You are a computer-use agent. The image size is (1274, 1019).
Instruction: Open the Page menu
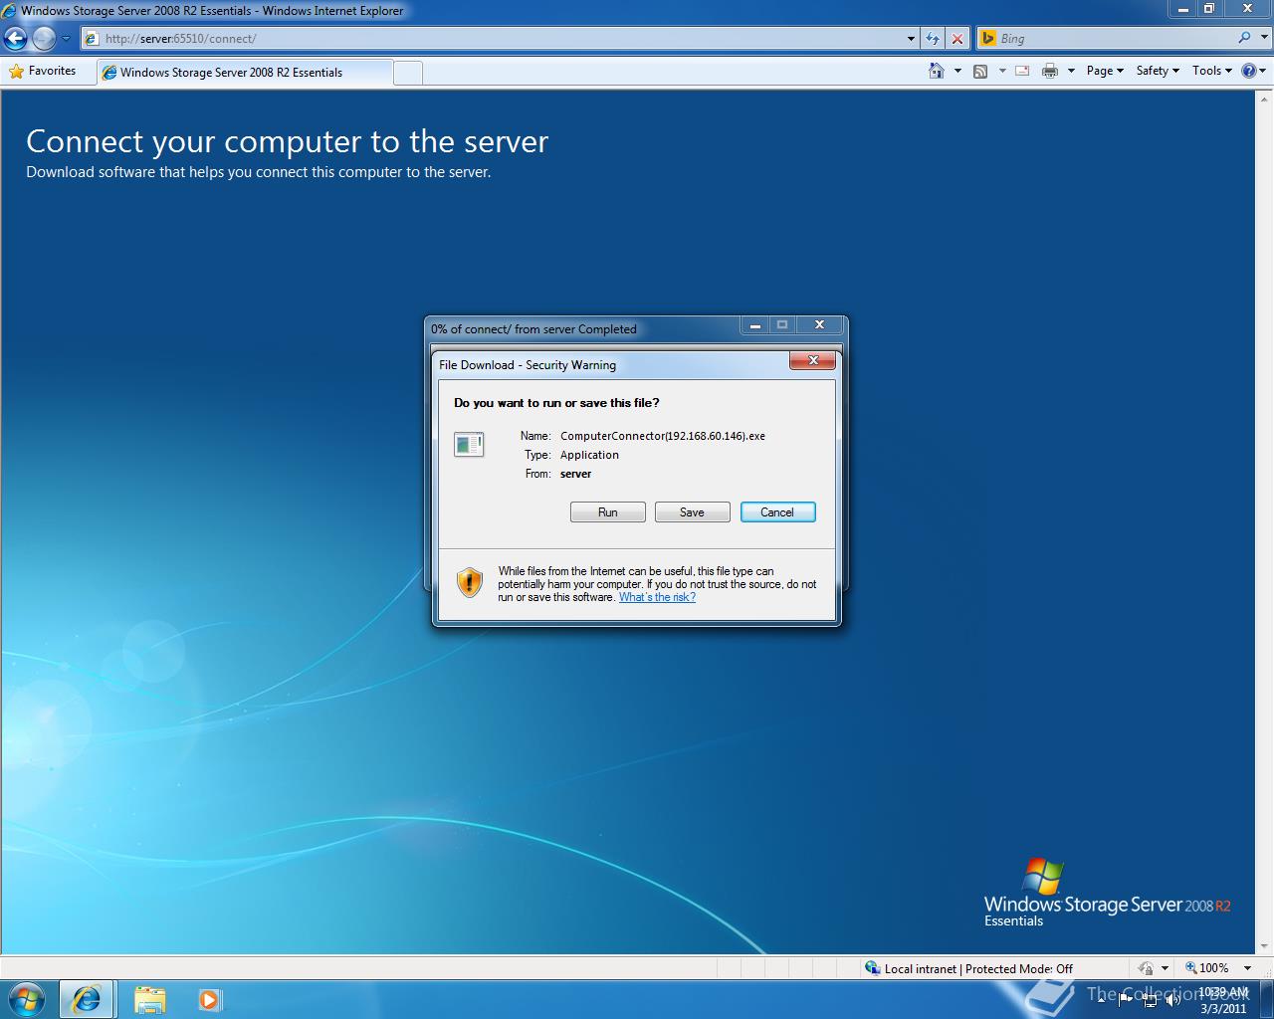click(x=1105, y=71)
